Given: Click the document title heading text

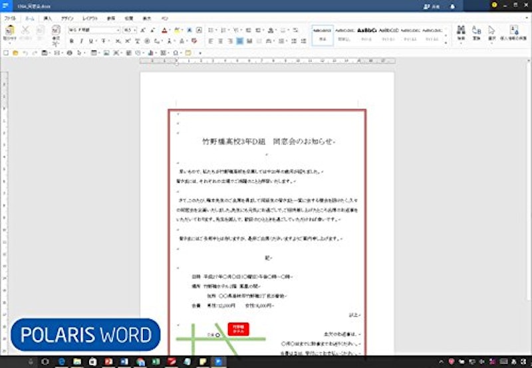Looking at the screenshot, I should 269,141.
